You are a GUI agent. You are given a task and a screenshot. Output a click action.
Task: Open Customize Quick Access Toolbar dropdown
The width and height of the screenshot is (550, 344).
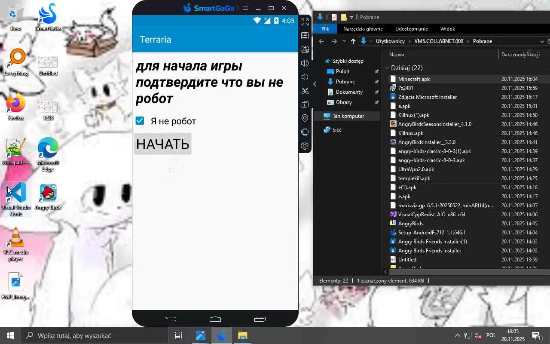coord(351,17)
